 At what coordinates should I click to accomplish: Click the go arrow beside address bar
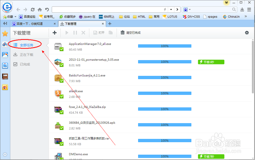pyautogui.click(x=177, y=10)
